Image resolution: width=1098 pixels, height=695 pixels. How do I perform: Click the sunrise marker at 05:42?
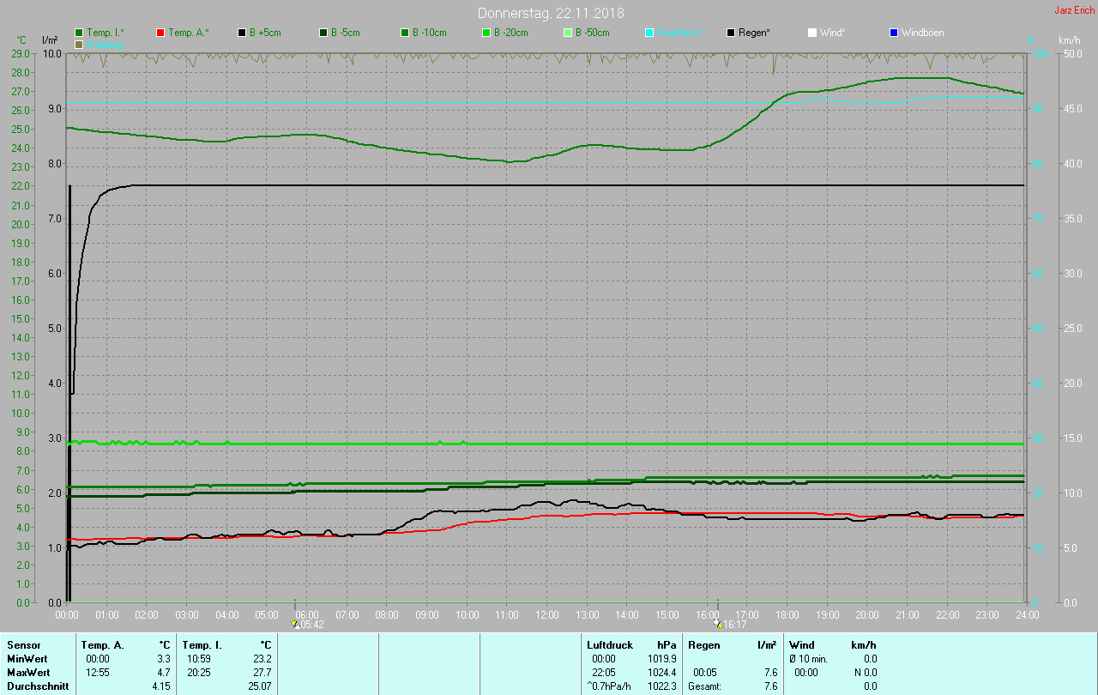[294, 624]
